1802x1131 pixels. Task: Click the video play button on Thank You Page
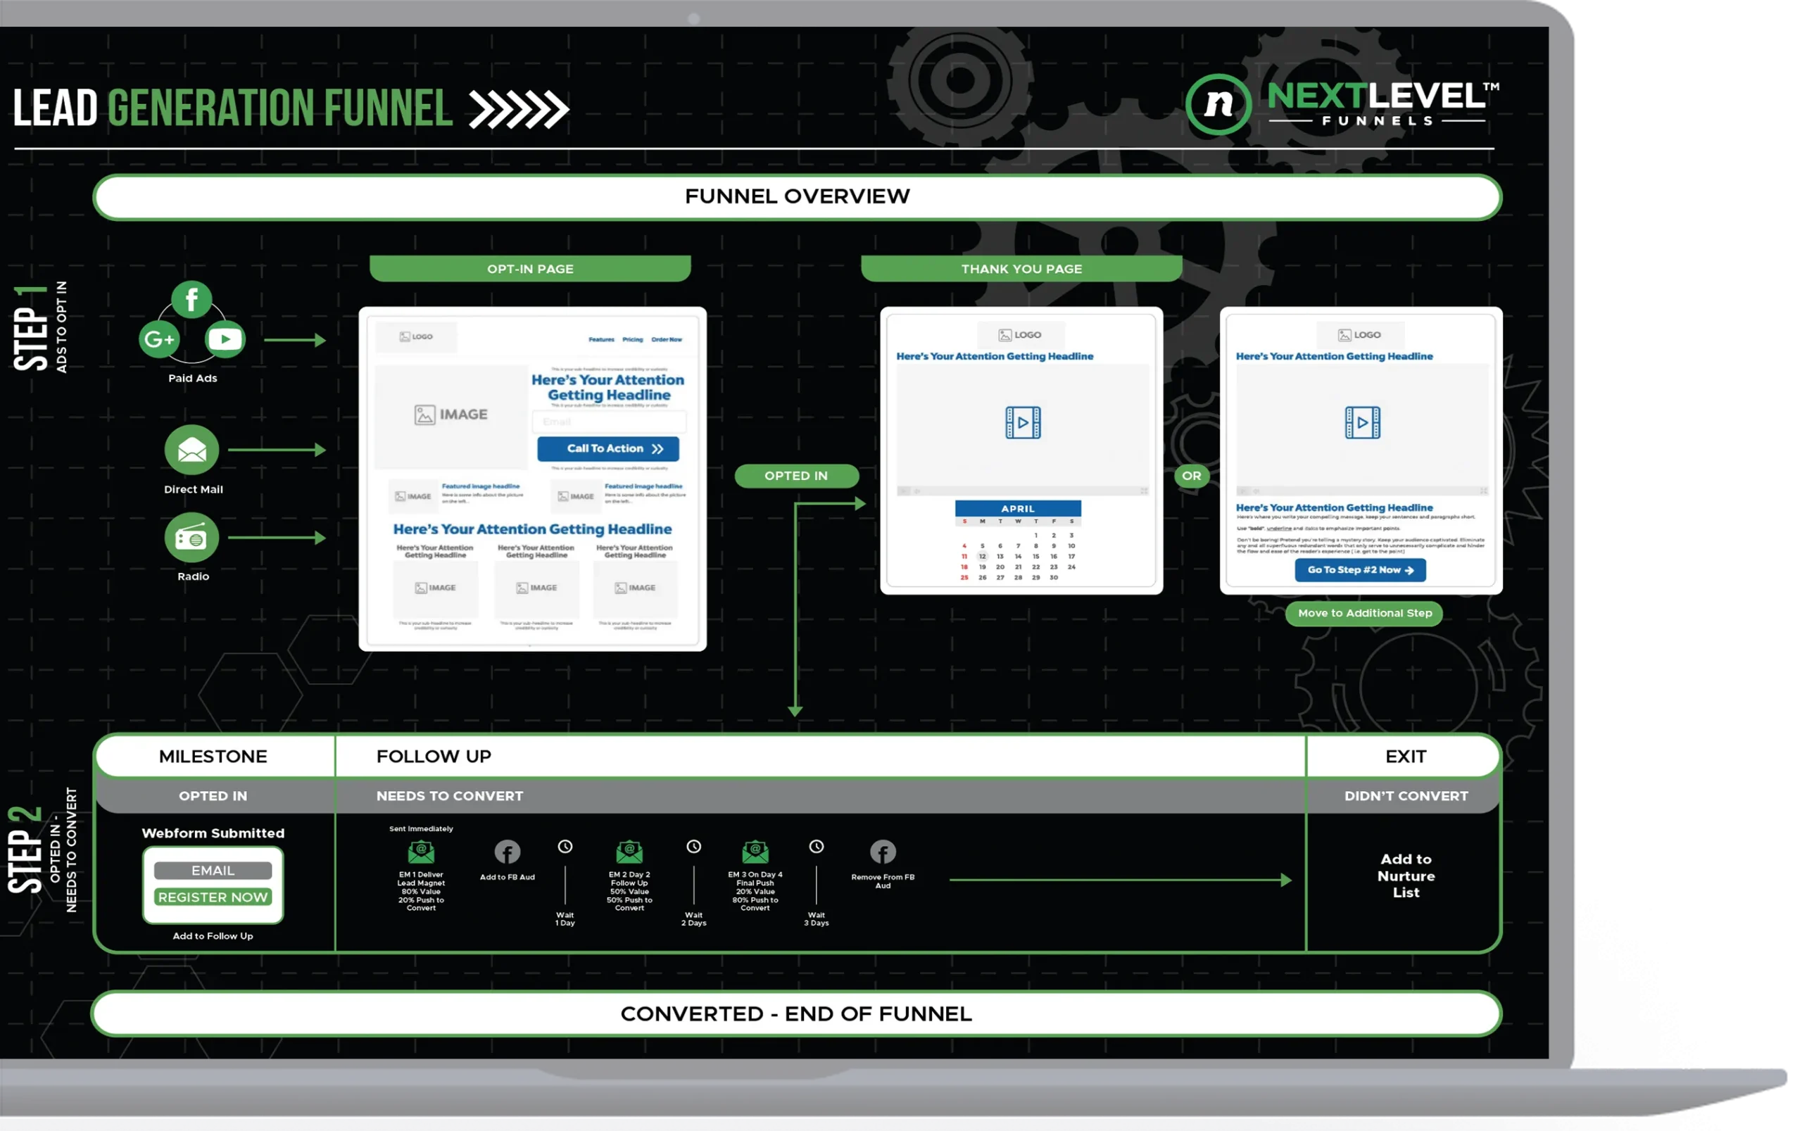(x=1021, y=422)
